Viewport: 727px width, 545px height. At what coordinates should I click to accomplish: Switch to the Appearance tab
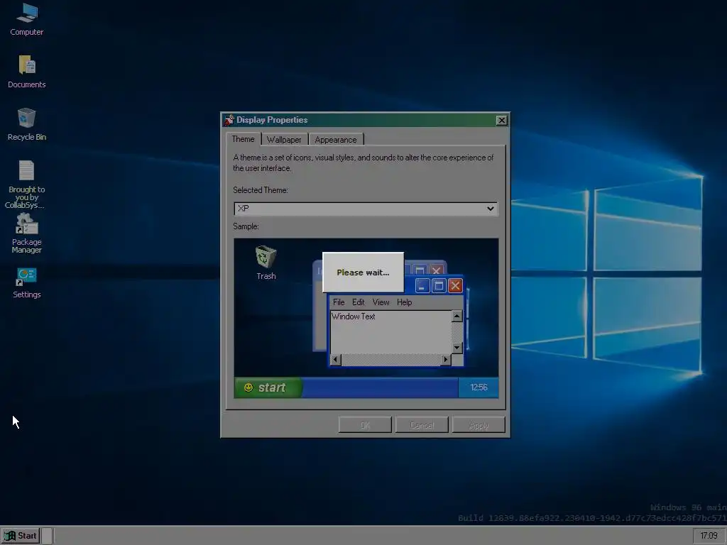click(x=336, y=140)
